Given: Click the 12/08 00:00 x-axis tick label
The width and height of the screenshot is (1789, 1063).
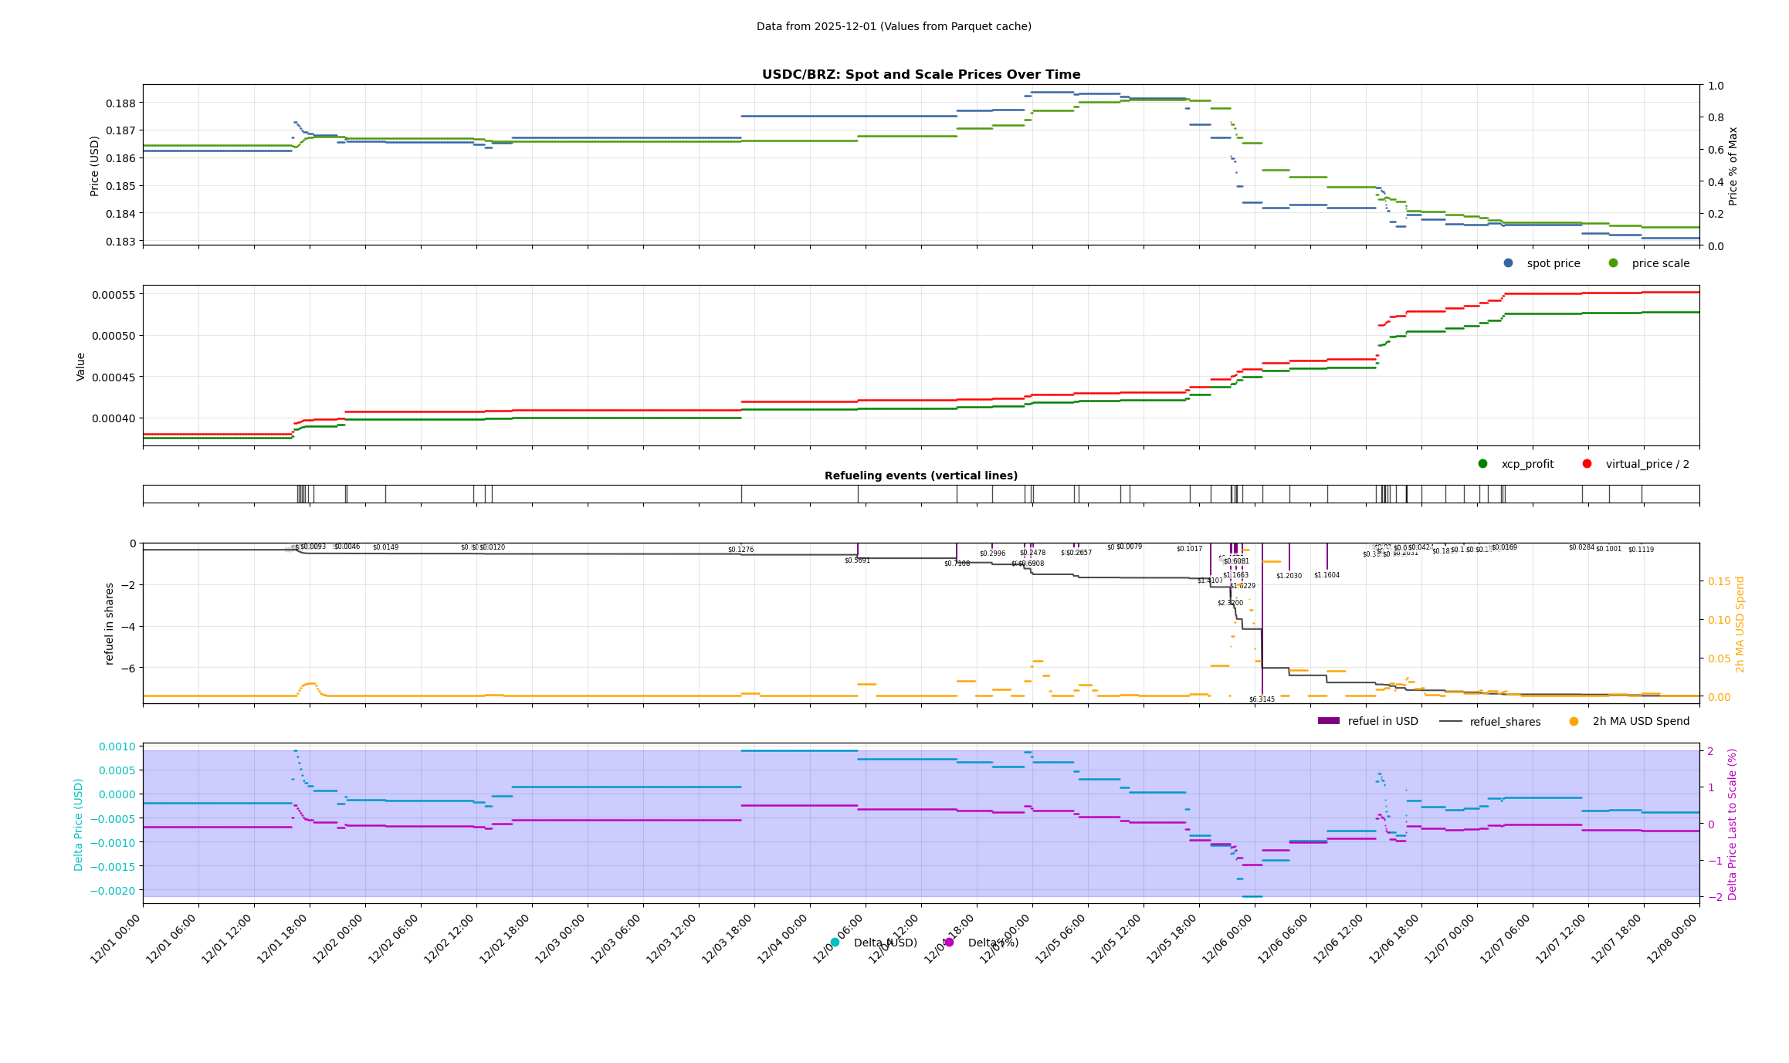Looking at the screenshot, I should 1672,939.
